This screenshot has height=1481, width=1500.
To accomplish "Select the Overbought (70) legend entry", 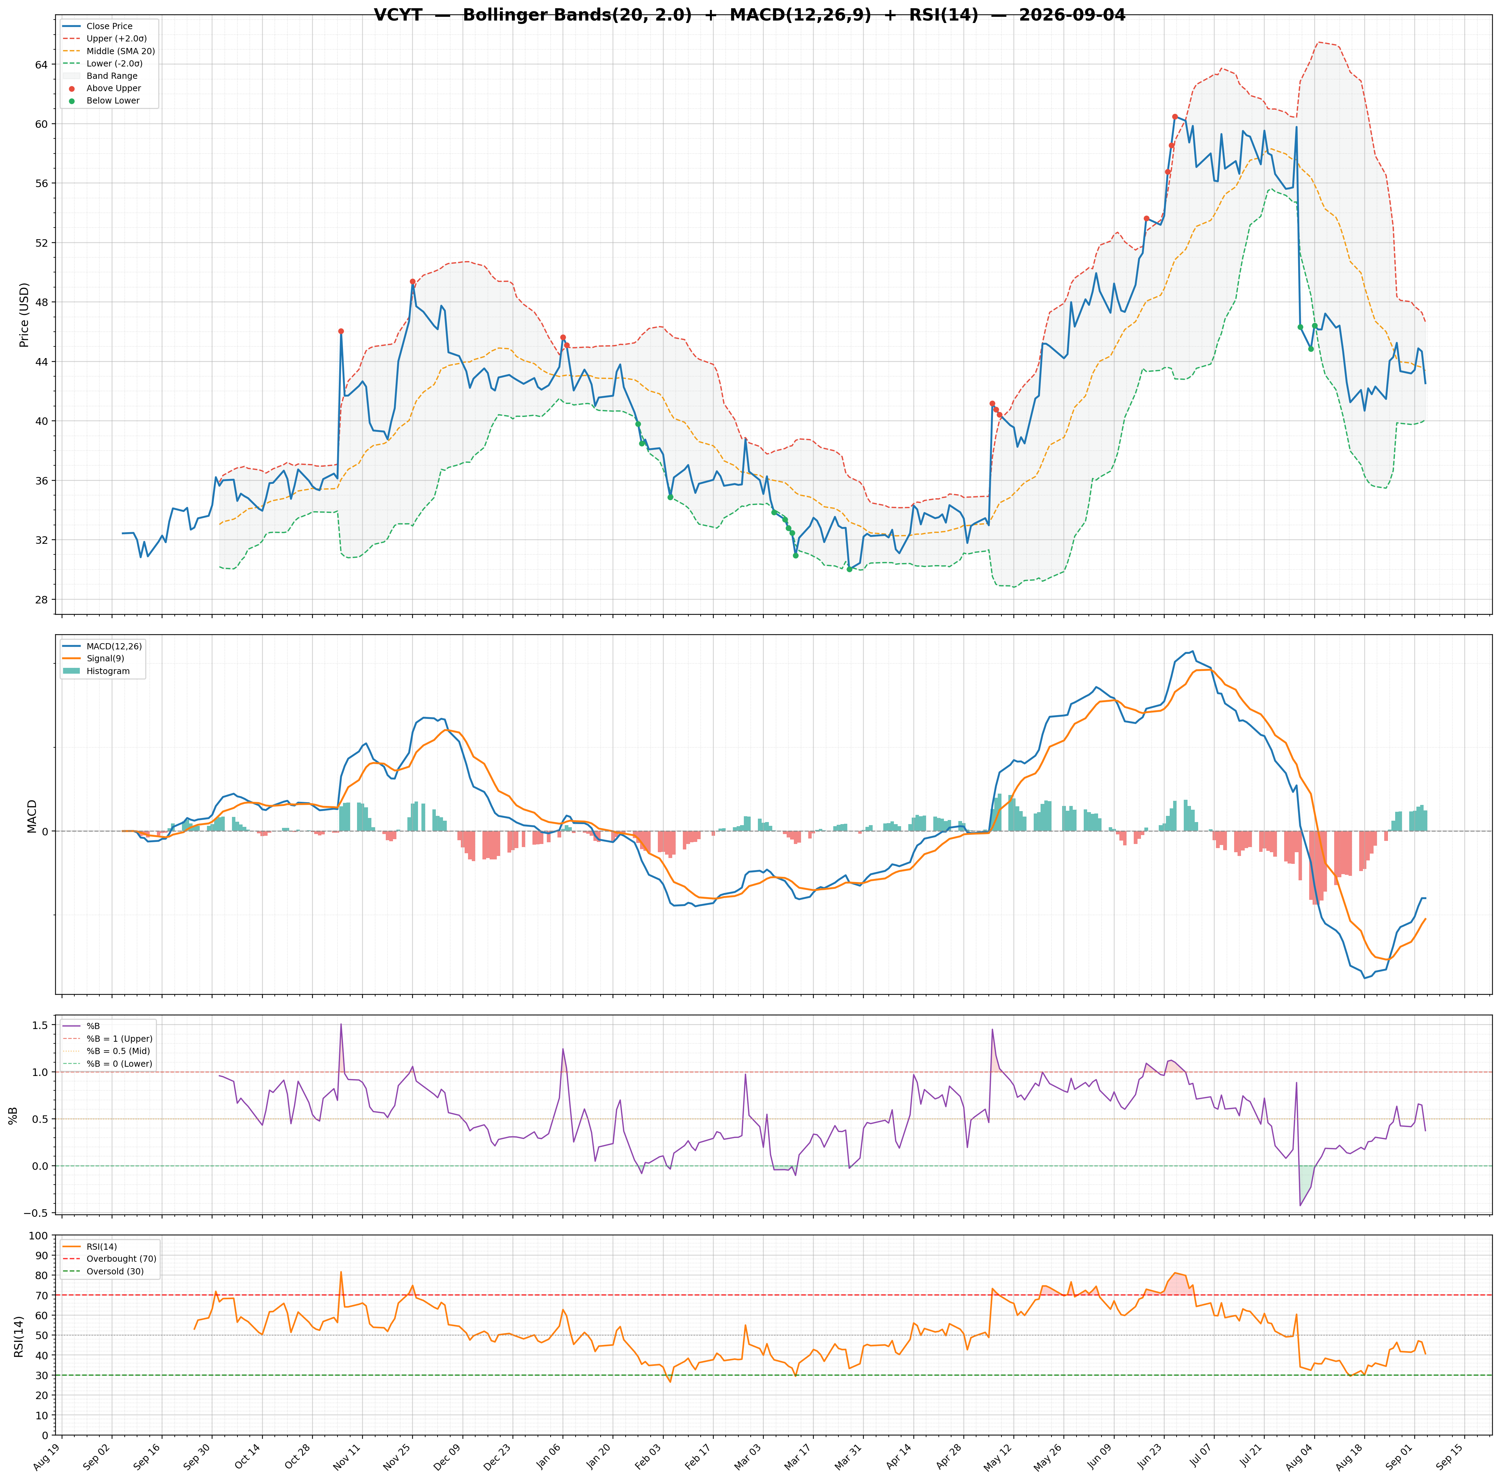I will coord(109,1259).
